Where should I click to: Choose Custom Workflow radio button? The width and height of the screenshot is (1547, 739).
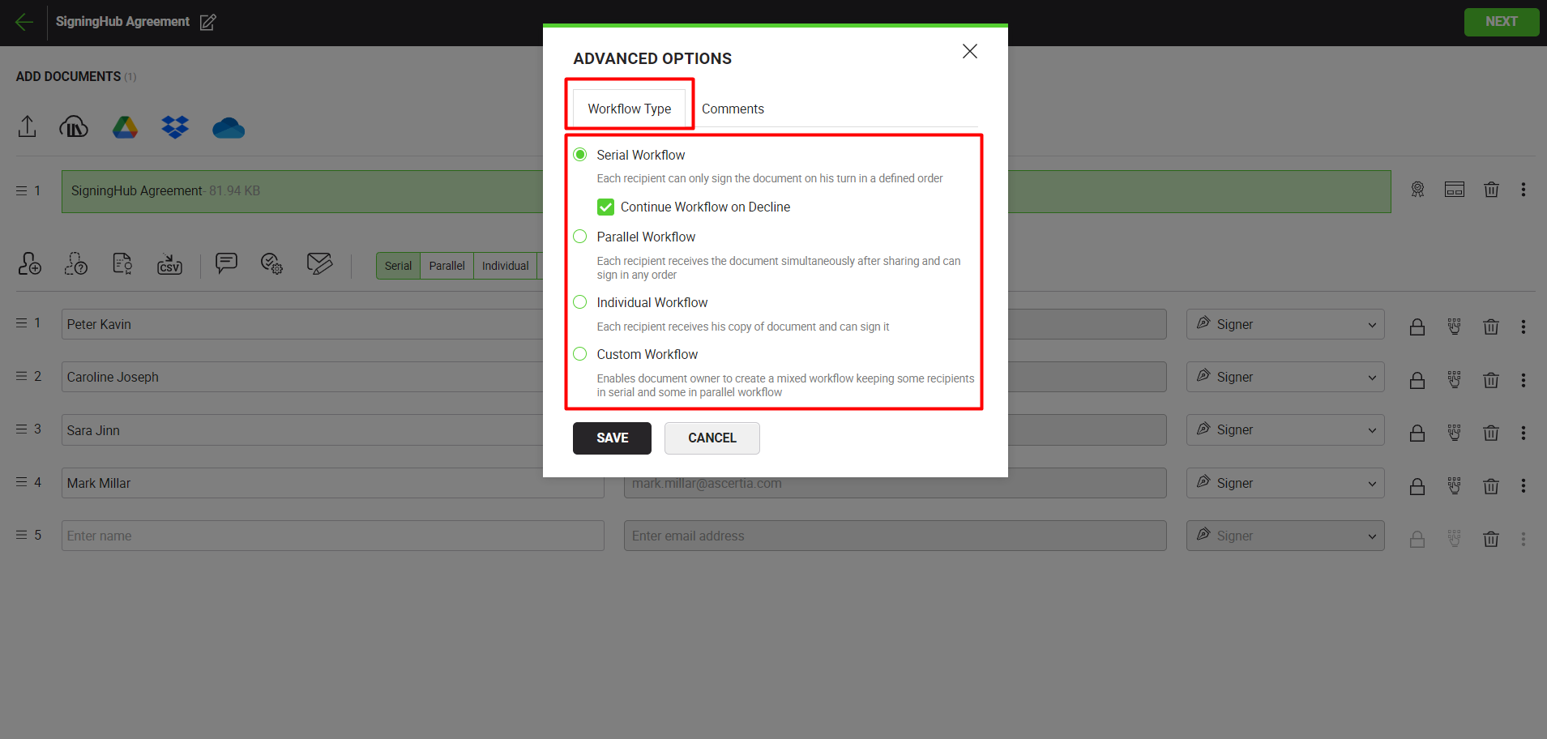click(580, 353)
